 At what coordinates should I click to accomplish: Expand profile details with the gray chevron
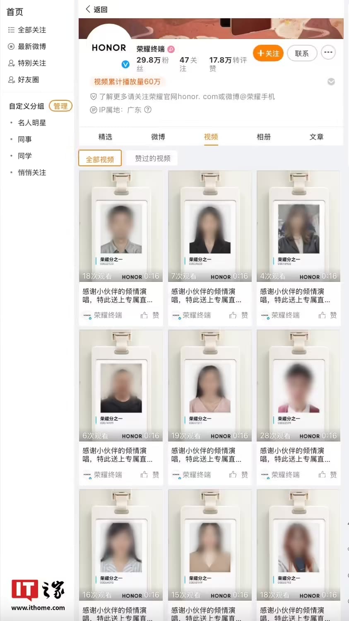(x=331, y=82)
